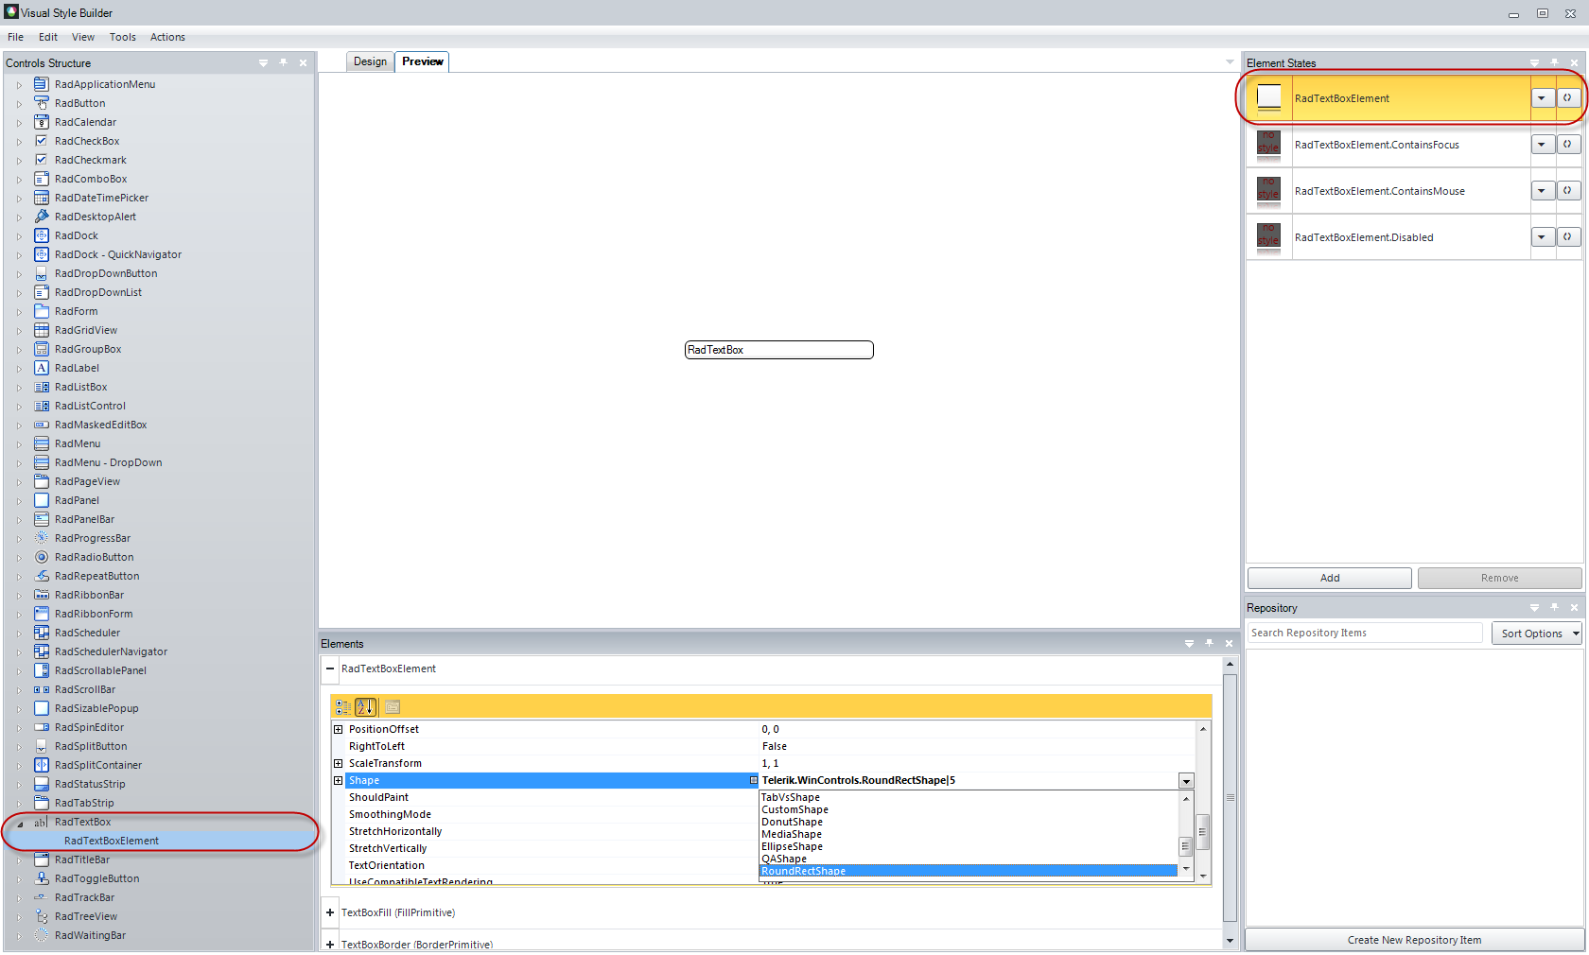Pin the Element States panel
Screen dimensions: 1589x955
tap(1554, 62)
